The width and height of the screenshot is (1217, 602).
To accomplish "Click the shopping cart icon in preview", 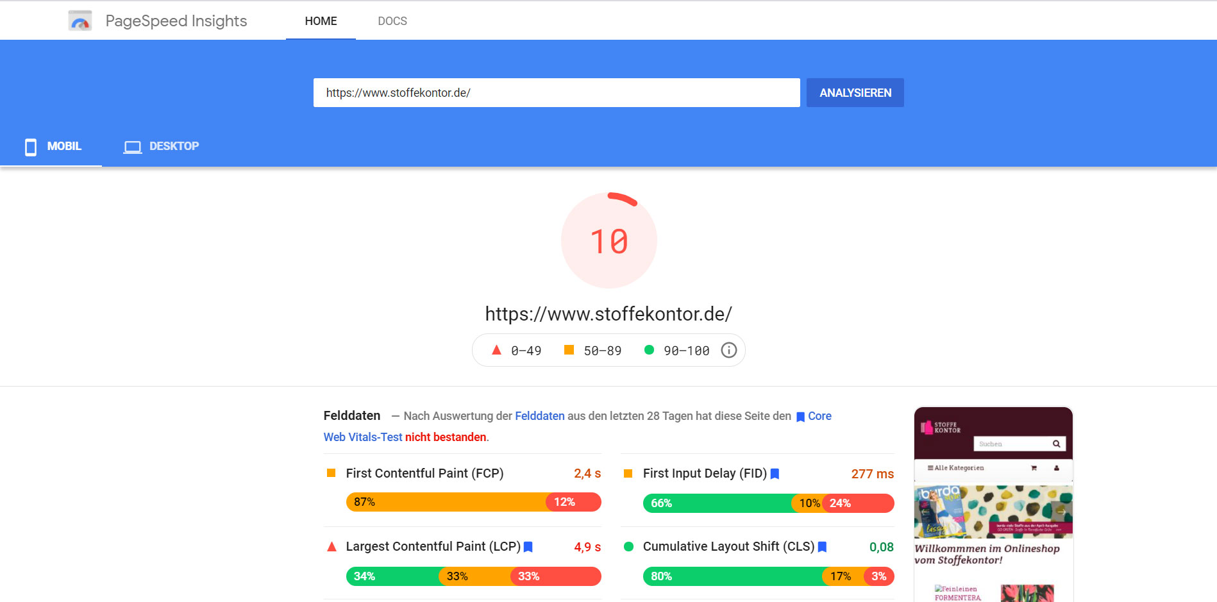I will pos(1034,468).
